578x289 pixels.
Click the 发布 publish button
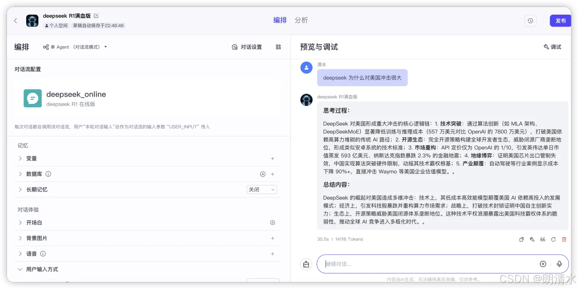pos(560,21)
